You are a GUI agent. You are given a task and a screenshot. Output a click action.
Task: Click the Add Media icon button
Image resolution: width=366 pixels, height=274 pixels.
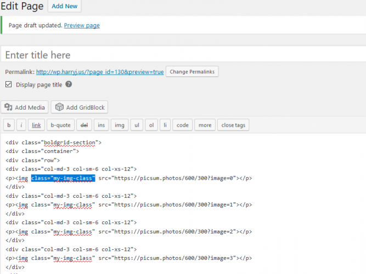click(x=25, y=107)
